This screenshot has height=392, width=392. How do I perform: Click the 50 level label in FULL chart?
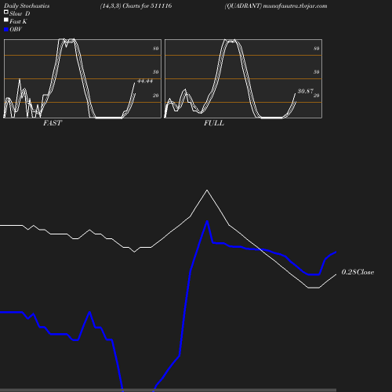click(317, 72)
